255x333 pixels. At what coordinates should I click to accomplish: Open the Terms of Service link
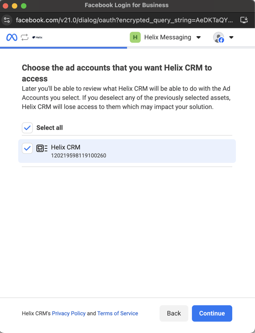(118, 314)
